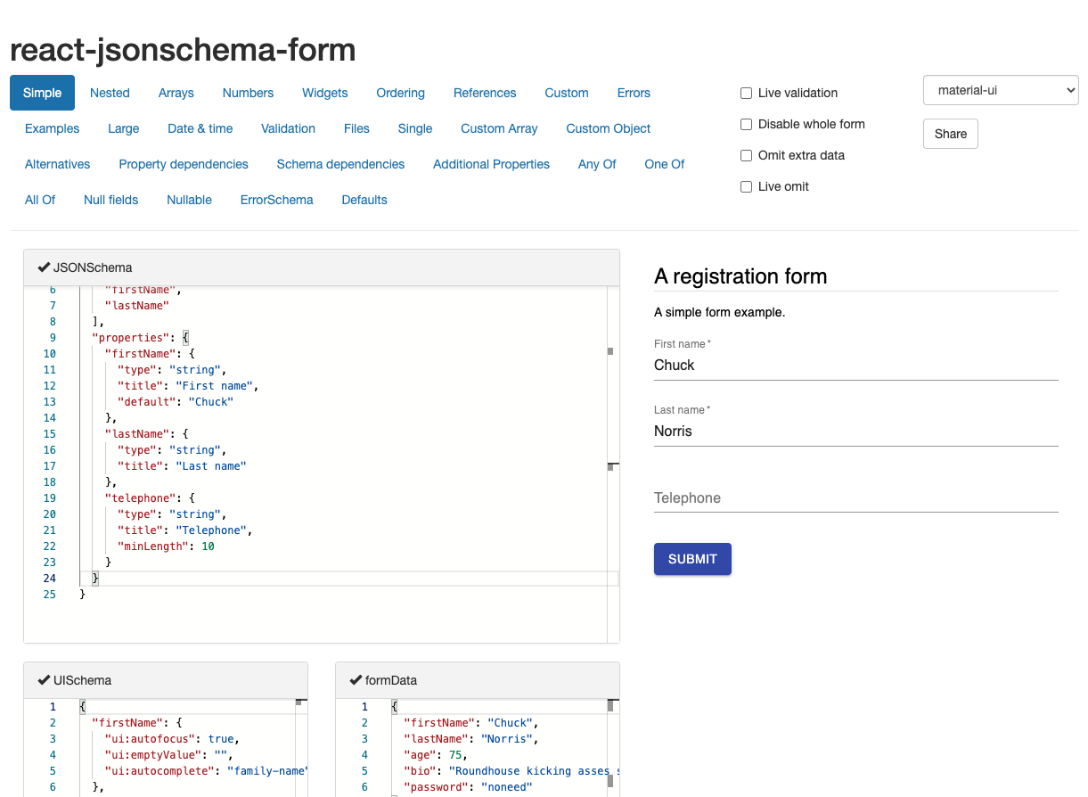Select the All Of tab
Image resolution: width=1088 pixels, height=797 pixels.
click(40, 200)
